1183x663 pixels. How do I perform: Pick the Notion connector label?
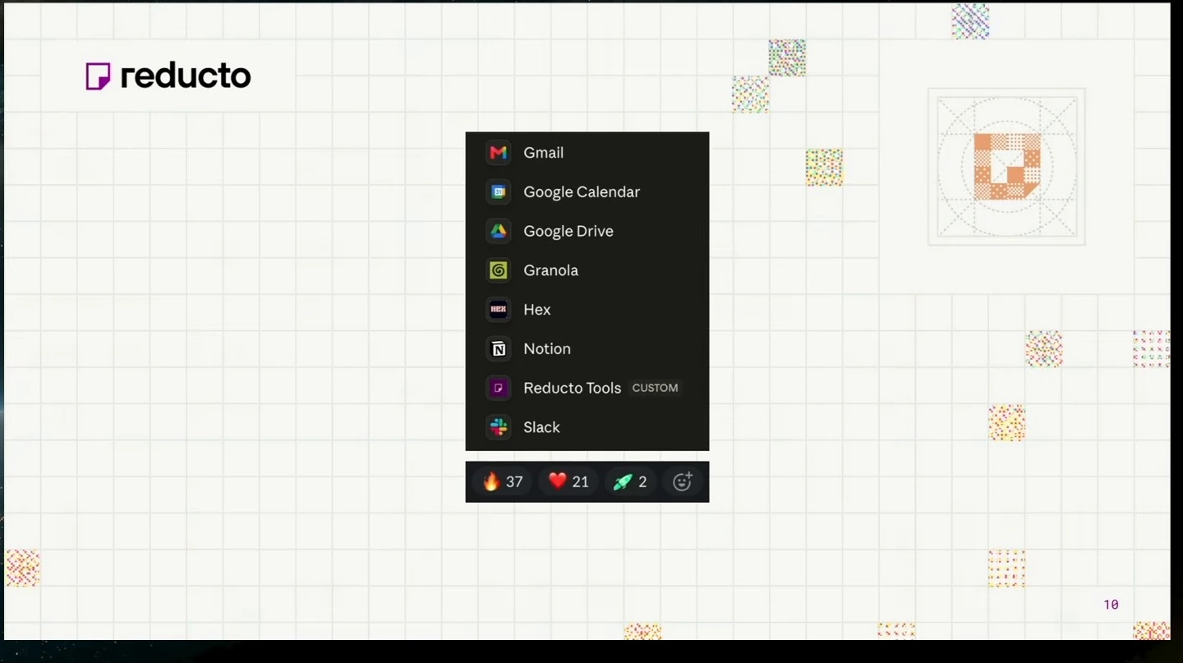click(547, 349)
